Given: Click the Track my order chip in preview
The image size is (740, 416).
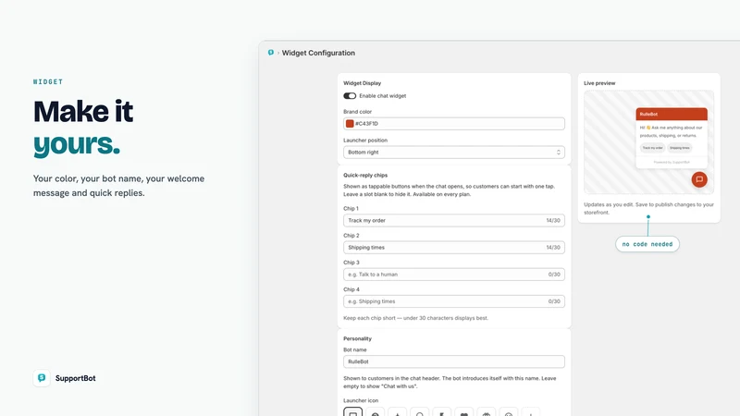Looking at the screenshot, I should [x=653, y=148].
